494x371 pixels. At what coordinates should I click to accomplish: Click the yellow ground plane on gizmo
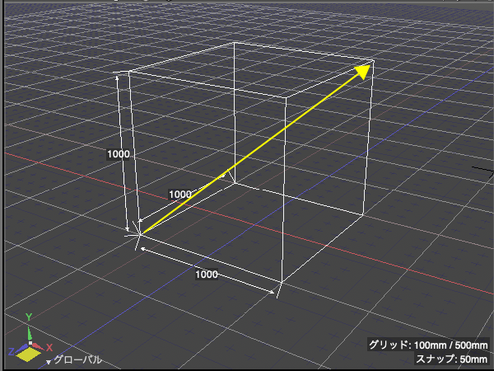(x=28, y=355)
